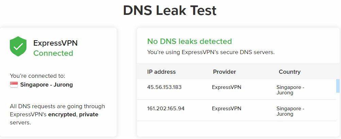The height and width of the screenshot is (139, 341).
Task: Click Singapore - Jurong country in second row
Action: point(290,111)
